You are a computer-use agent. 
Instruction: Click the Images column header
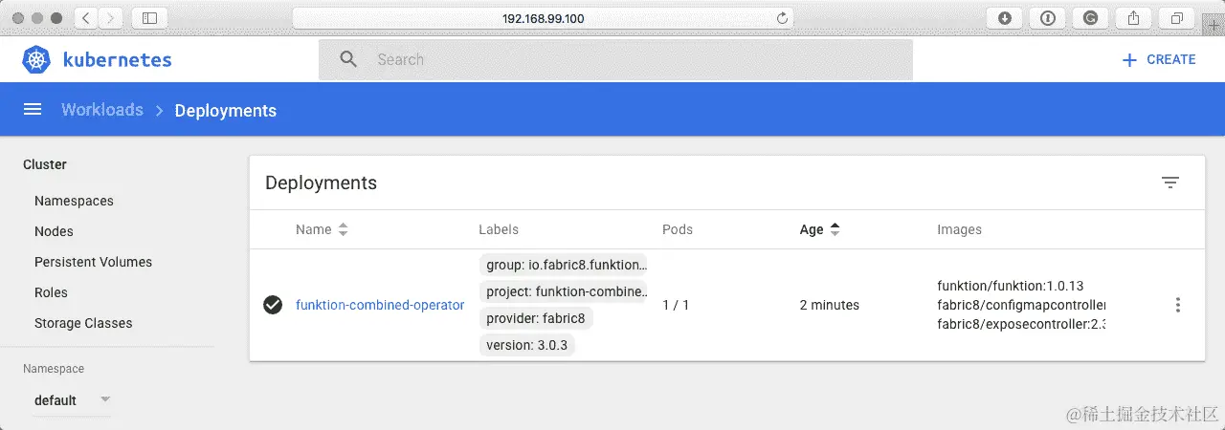(x=959, y=229)
